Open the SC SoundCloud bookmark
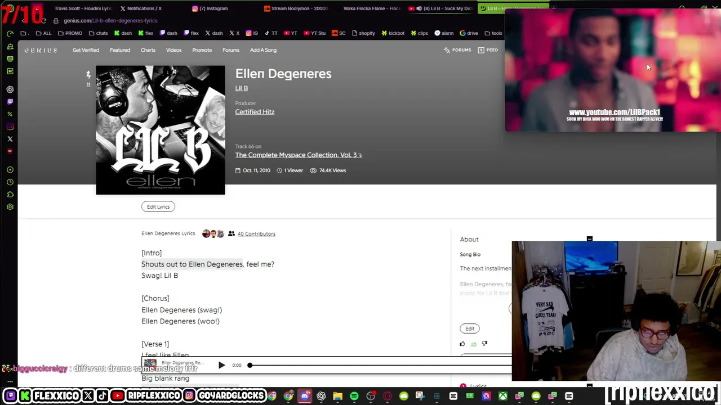Screen dimensions: 721x405 pyautogui.click(x=339, y=33)
